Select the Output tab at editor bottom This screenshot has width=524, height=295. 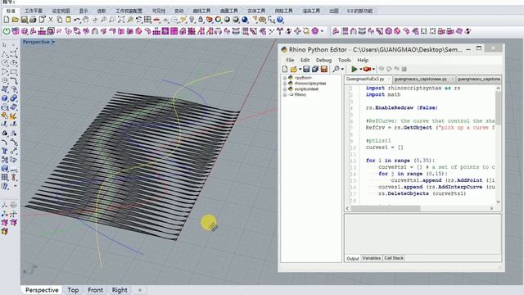(353, 259)
